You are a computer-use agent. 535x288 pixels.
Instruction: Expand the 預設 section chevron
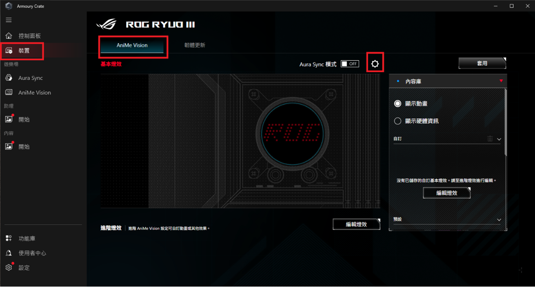click(499, 219)
